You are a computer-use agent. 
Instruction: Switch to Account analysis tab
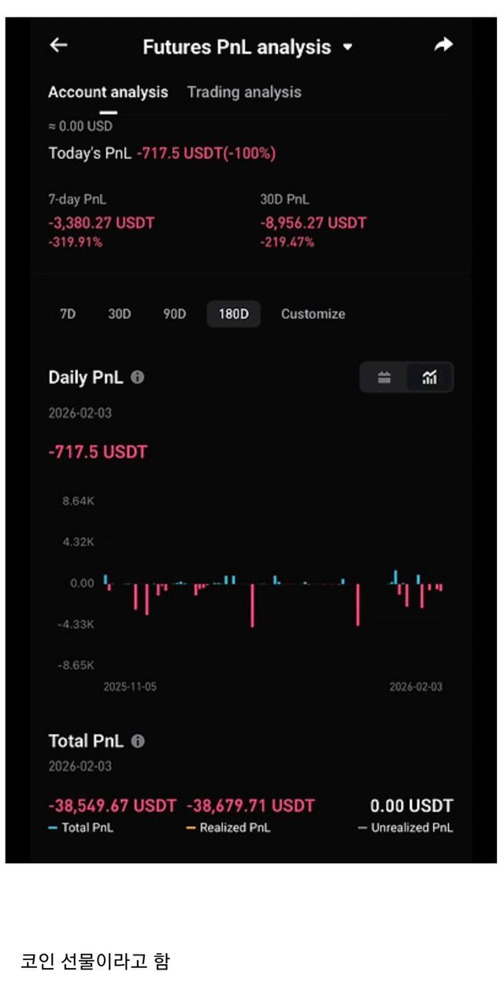[x=108, y=92]
